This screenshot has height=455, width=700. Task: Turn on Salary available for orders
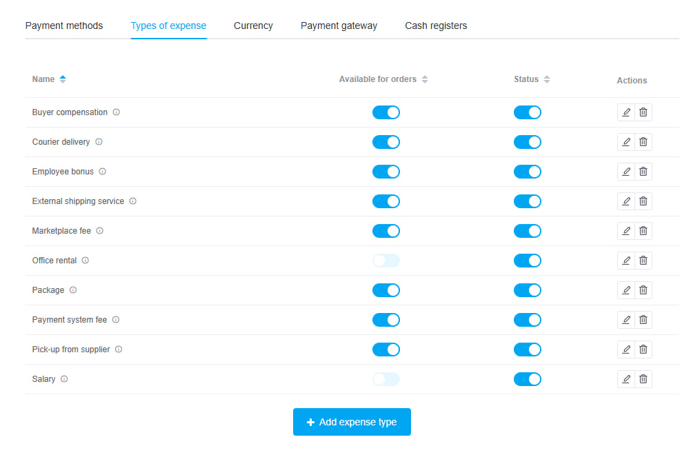(x=386, y=379)
